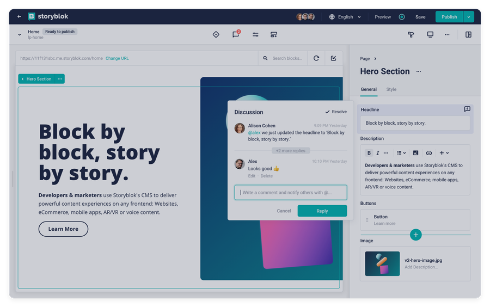Open the collaborator avatars group
The width and height of the screenshot is (490, 307).
[x=305, y=17]
